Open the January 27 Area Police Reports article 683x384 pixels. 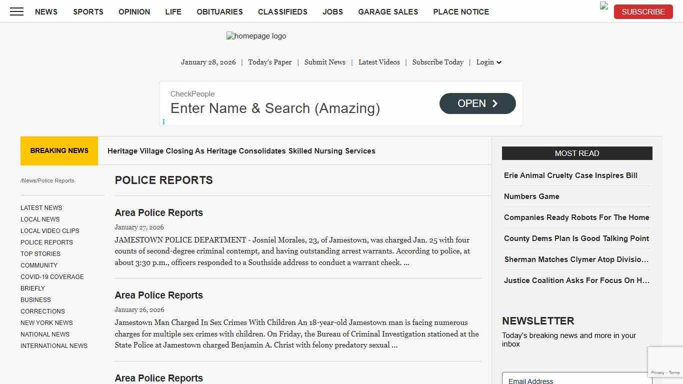[x=158, y=212]
